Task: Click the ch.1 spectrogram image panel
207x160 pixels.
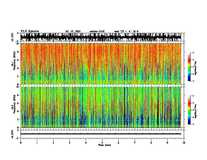Action: pos(101,64)
